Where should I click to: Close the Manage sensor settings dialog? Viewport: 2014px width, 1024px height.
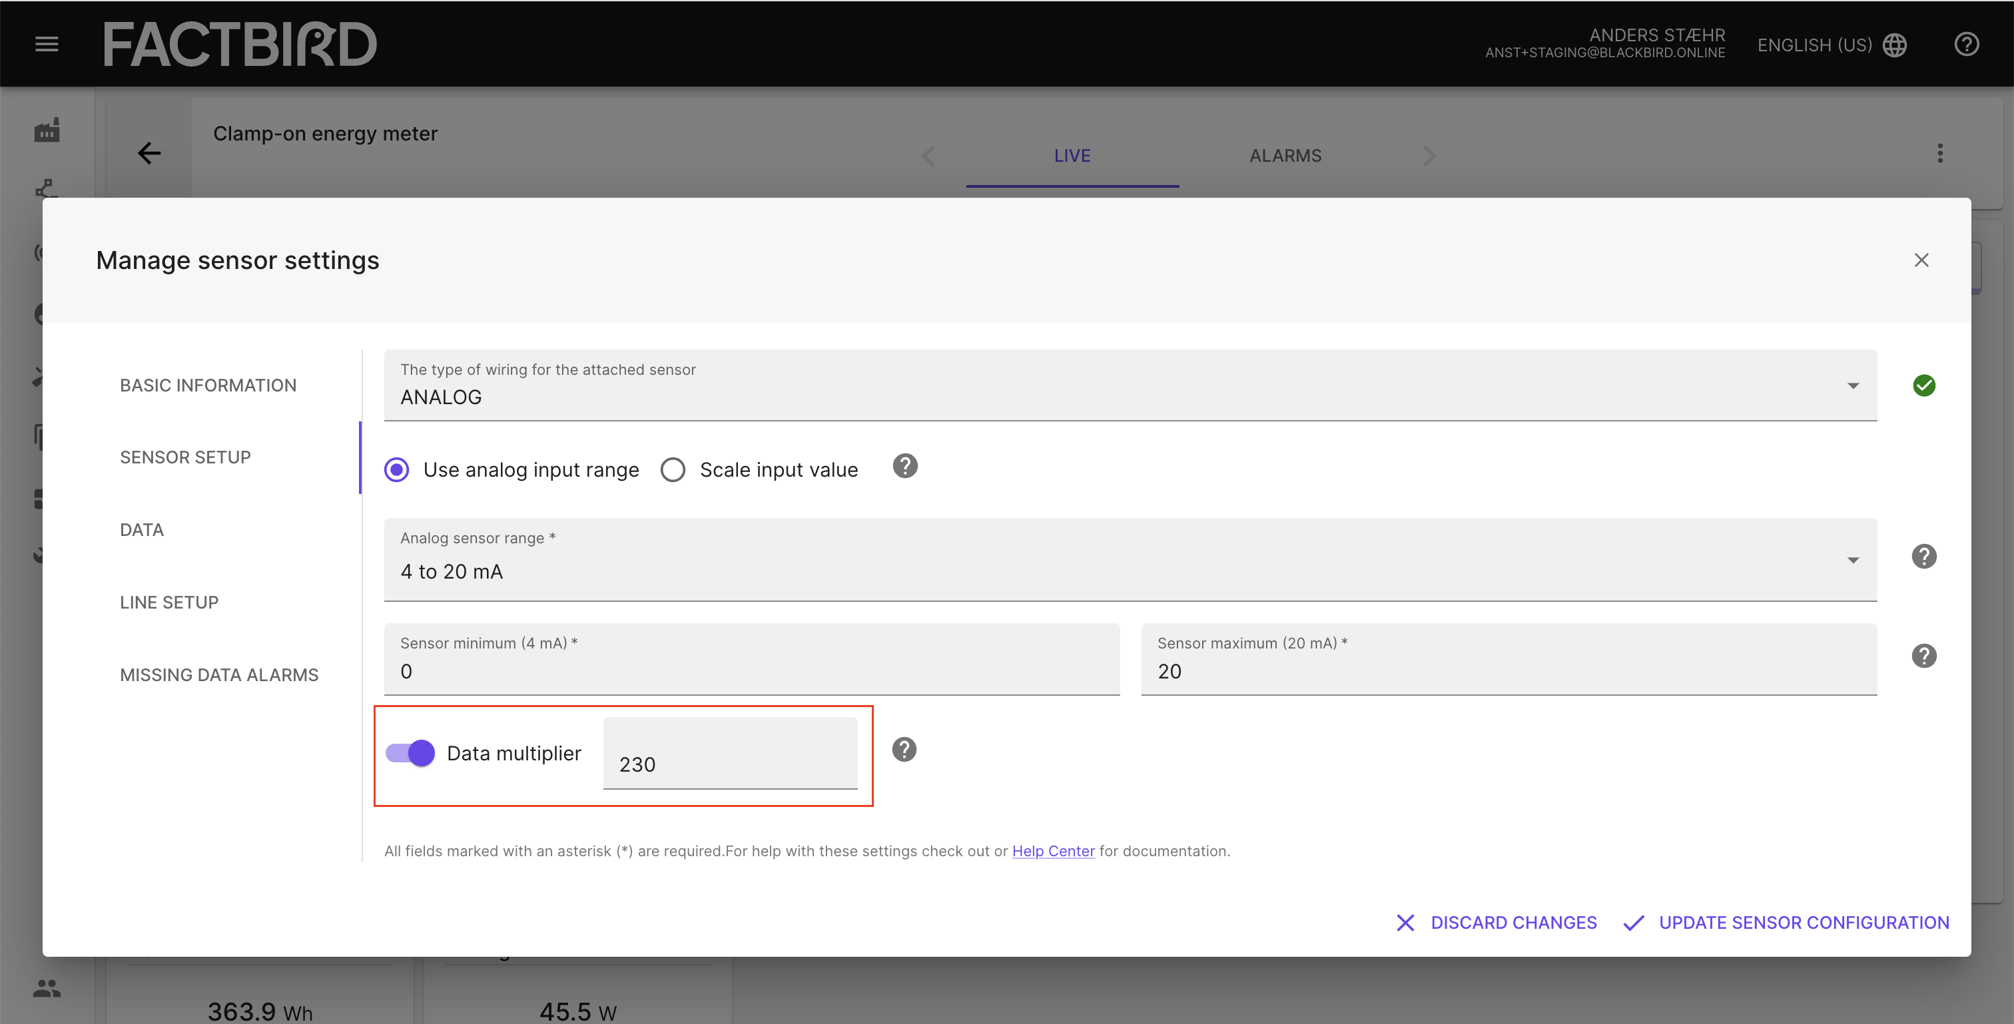[x=1921, y=260]
